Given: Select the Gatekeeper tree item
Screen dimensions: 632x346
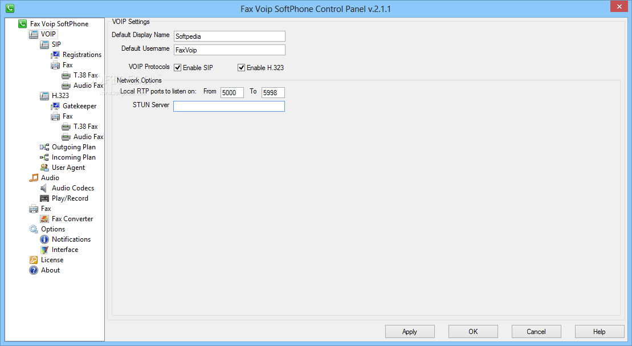Looking at the screenshot, I should click(x=79, y=106).
